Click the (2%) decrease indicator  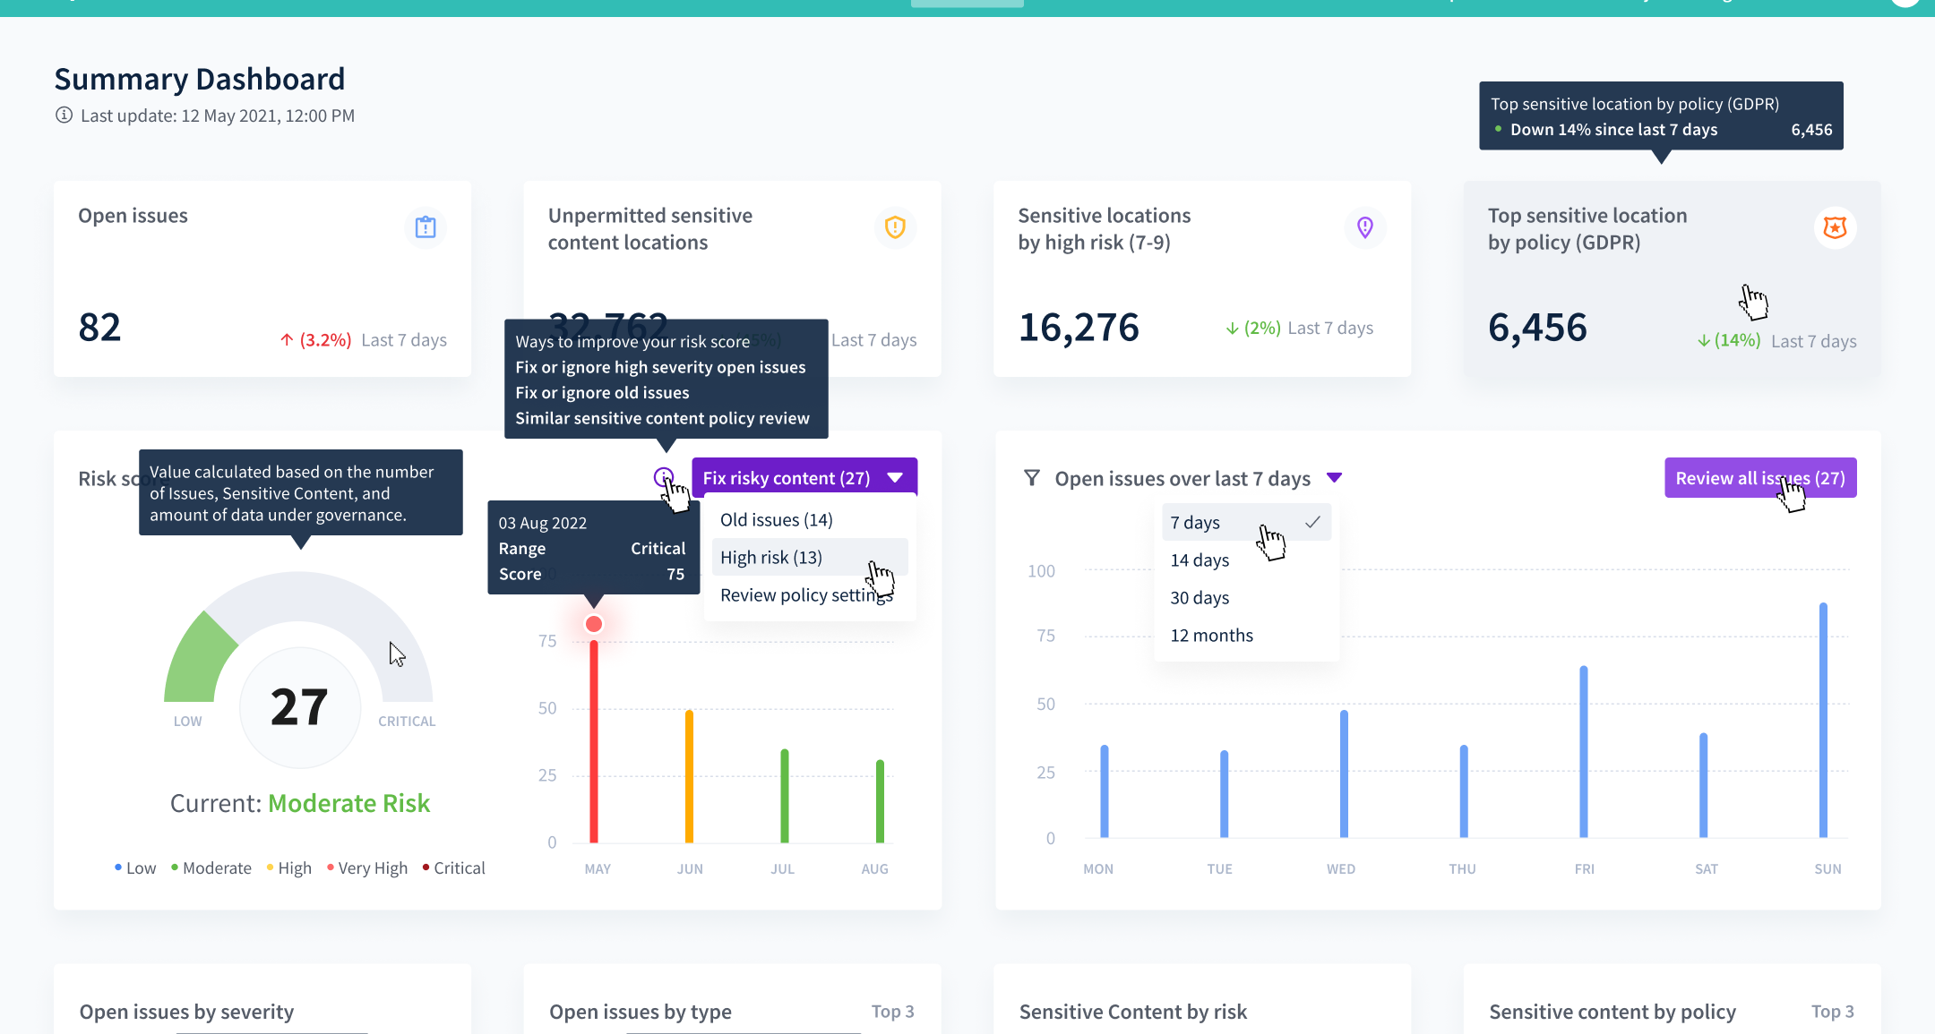pos(1253,328)
